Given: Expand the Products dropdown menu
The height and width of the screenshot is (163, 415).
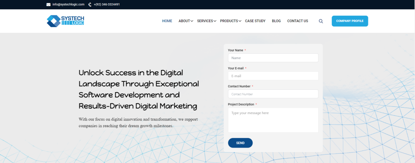Looking at the screenshot, I should (x=230, y=21).
